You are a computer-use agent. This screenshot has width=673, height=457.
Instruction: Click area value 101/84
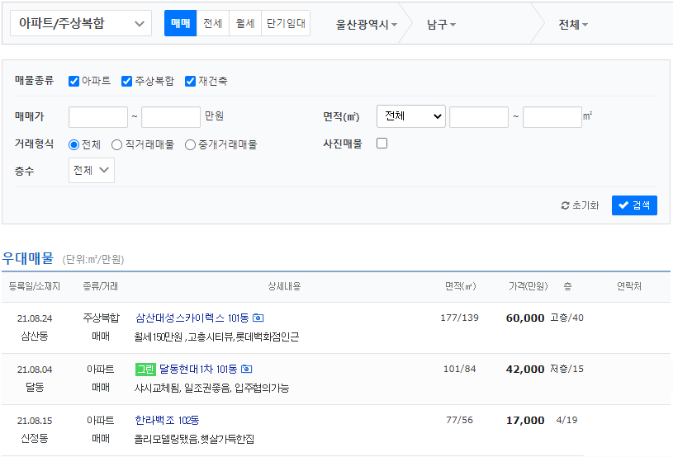click(460, 369)
